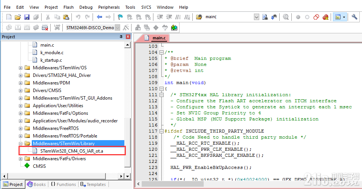The height and width of the screenshot is (189, 362).
Task: Click the project tree scroll-up arrow
Action: (x=127, y=45)
